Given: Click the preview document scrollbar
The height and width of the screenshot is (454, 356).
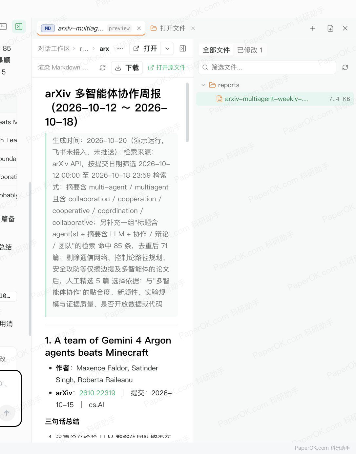Looking at the screenshot, I should [187, 112].
